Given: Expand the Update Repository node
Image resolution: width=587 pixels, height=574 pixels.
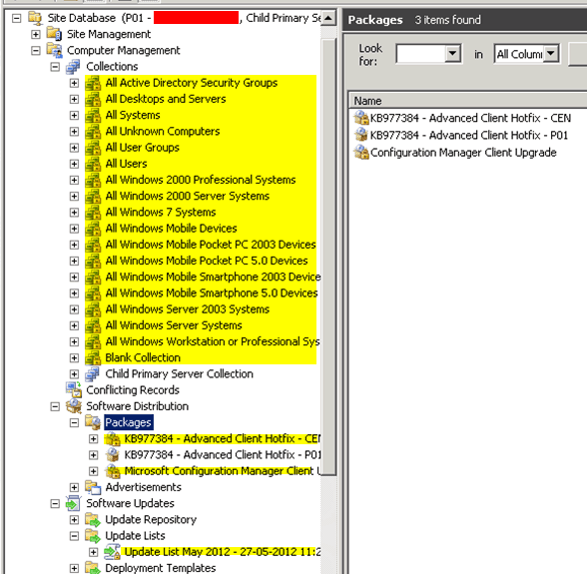Looking at the screenshot, I should 74,520.
